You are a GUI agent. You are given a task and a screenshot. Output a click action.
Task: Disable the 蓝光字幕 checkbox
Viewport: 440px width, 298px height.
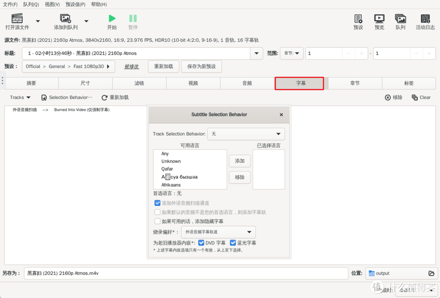click(x=233, y=243)
